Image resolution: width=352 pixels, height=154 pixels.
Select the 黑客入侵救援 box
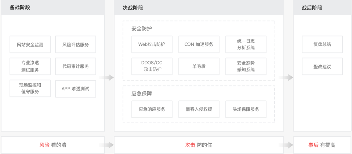point(199,109)
